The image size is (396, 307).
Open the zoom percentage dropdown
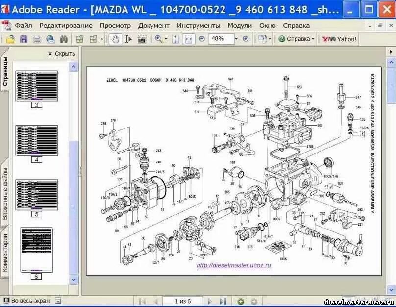click(x=236, y=39)
